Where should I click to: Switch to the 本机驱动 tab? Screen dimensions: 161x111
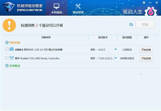[x=56, y=8]
